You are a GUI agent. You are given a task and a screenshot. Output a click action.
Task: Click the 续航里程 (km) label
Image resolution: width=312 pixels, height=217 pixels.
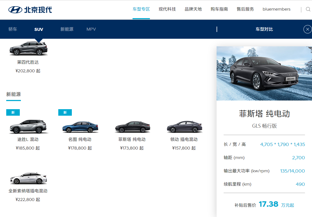pos(237,184)
